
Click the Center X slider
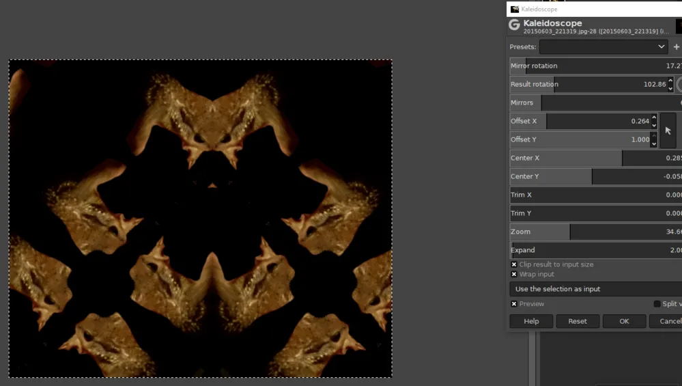(596, 158)
